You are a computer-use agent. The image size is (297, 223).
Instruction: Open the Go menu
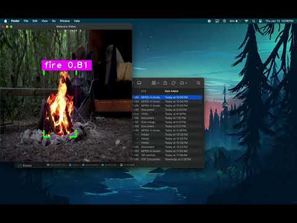pos(54,21)
